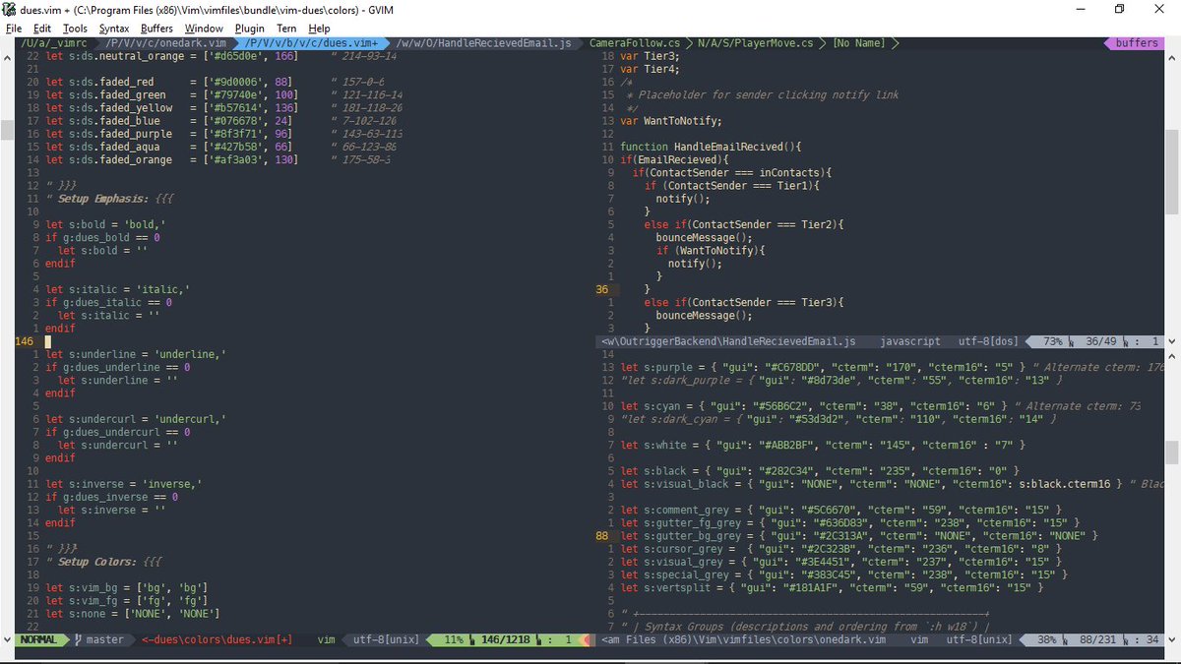The image size is (1181, 664).
Task: Switch to the _vimrc buffer tab
Action: (x=52, y=43)
